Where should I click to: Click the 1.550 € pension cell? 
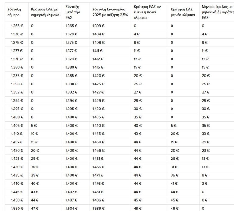pos(17,208)
